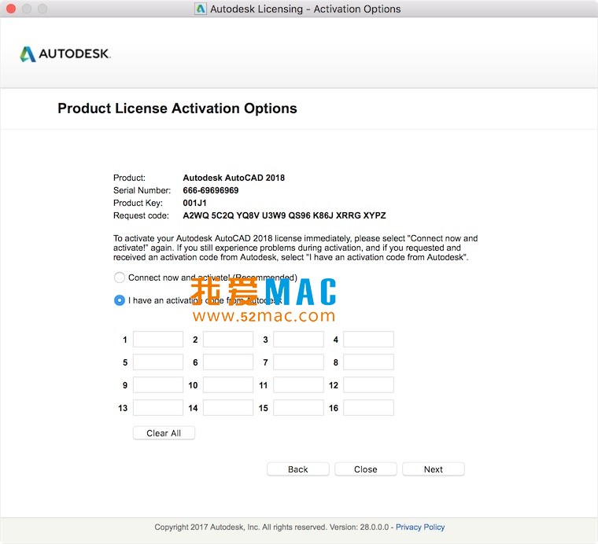
Task: Click the Request code value text
Action: tap(284, 215)
